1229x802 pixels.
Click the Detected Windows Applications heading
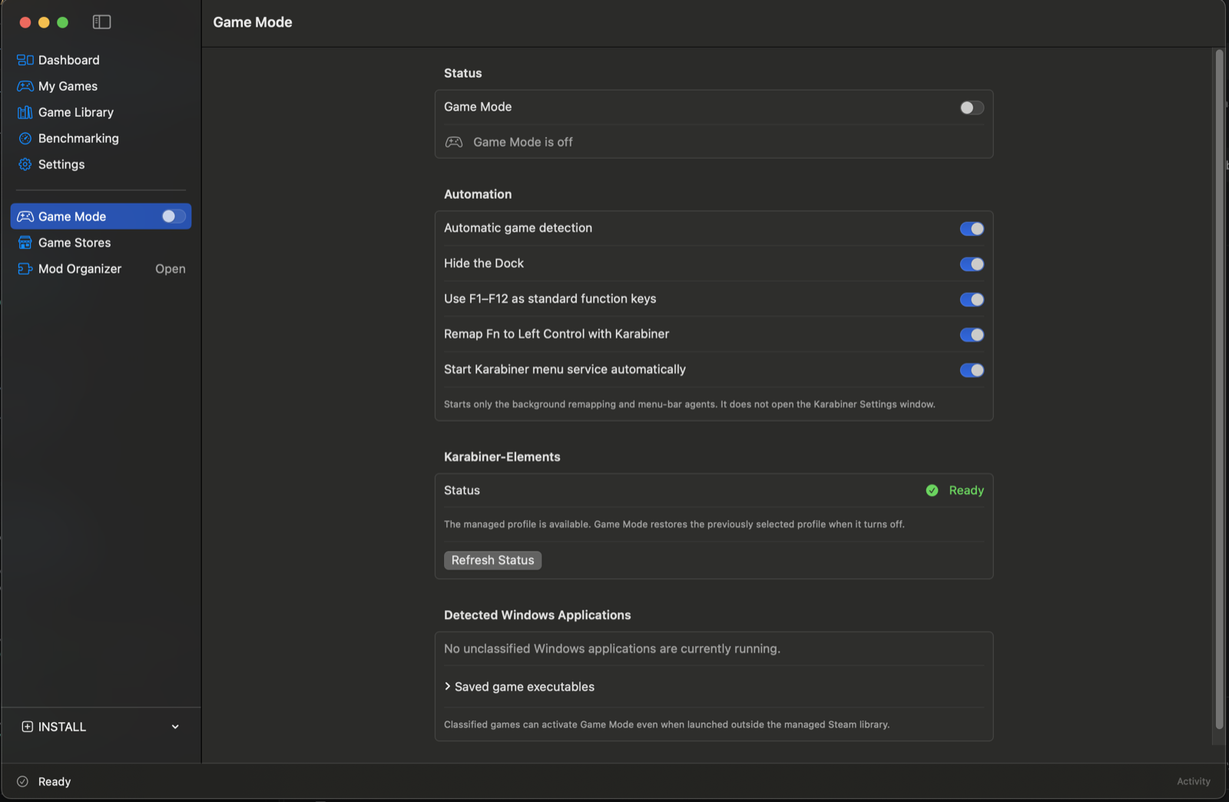click(538, 615)
